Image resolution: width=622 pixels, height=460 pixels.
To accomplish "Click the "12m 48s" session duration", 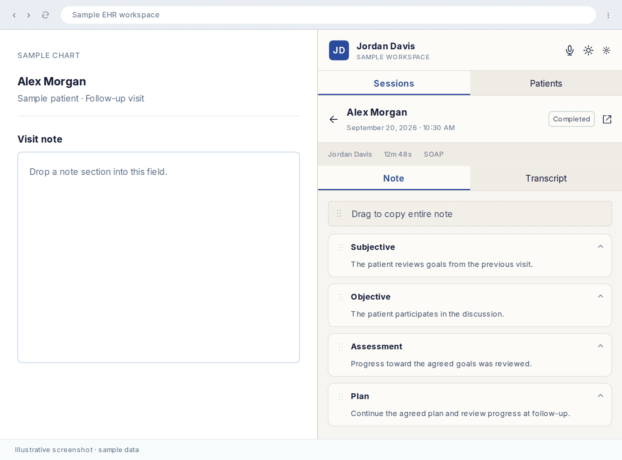I will pyautogui.click(x=398, y=154).
